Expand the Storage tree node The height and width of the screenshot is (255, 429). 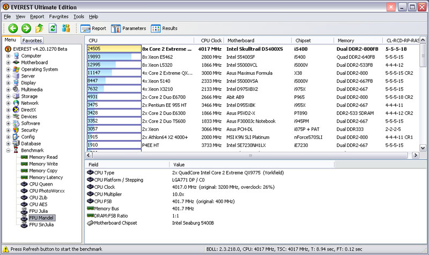[x=9, y=96]
